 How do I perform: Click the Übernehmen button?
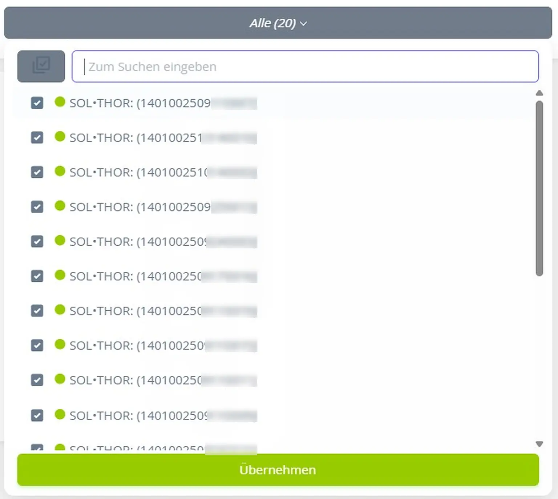click(278, 470)
